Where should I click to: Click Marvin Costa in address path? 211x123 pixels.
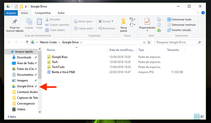(48, 42)
